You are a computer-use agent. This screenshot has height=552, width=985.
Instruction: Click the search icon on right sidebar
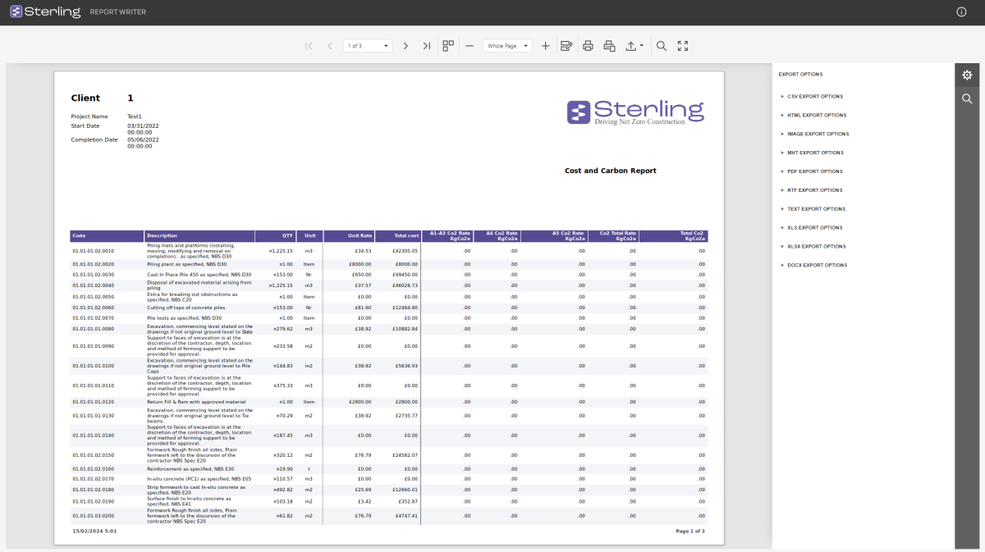967,98
